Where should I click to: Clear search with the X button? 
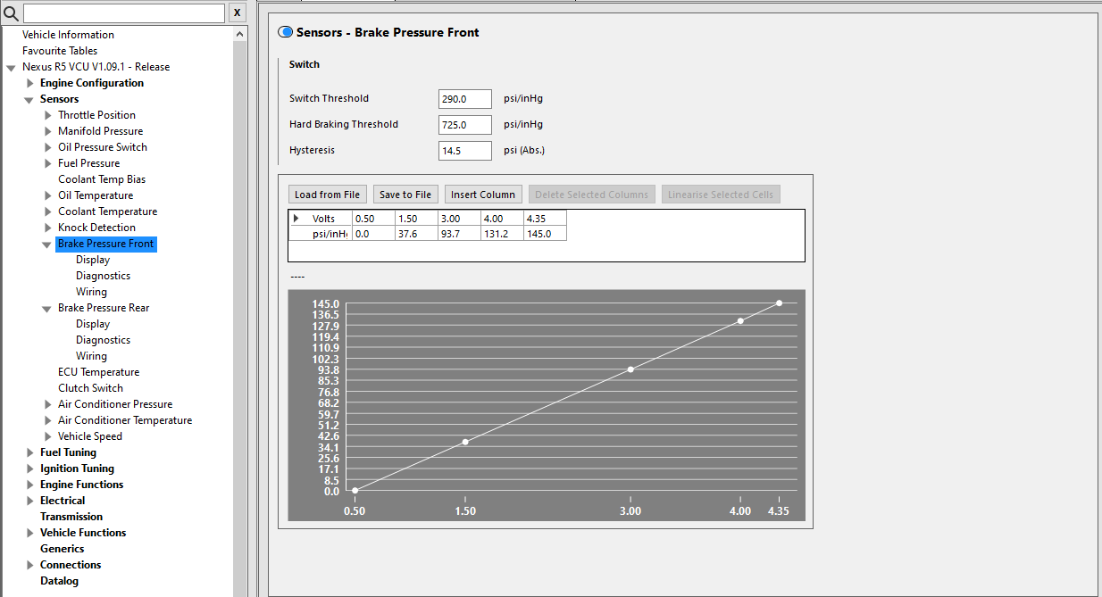pos(237,13)
